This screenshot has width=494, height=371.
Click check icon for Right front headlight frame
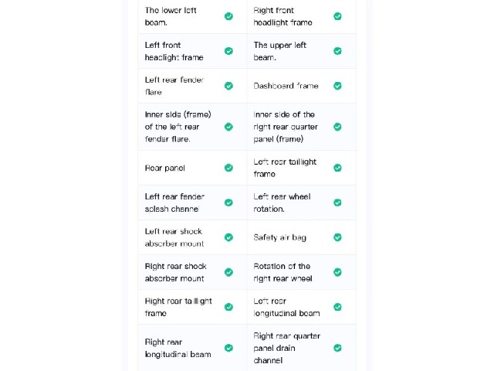coord(337,16)
